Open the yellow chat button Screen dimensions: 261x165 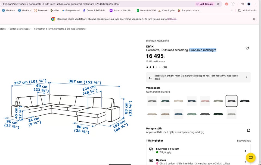pyautogui.click(x=251, y=157)
